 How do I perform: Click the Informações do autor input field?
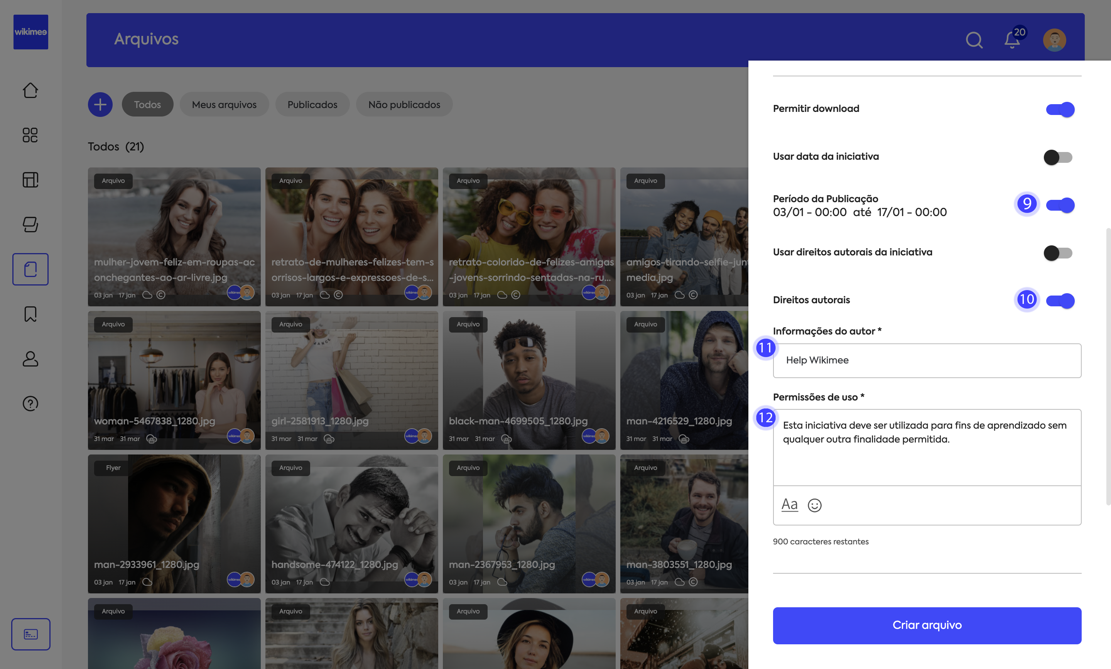pos(927,361)
